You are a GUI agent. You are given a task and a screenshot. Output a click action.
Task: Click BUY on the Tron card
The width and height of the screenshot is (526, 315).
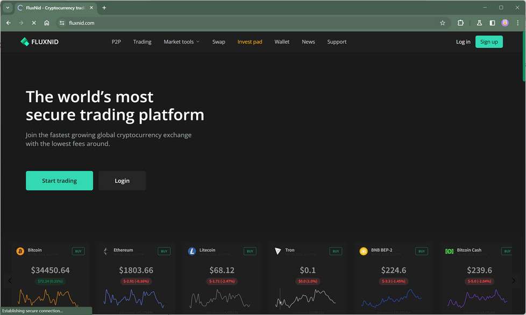click(336, 251)
